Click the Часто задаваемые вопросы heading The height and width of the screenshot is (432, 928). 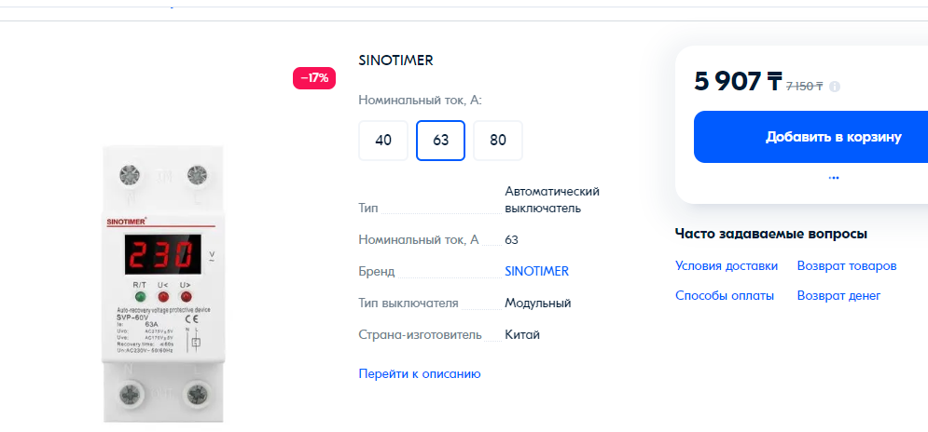pos(771,234)
